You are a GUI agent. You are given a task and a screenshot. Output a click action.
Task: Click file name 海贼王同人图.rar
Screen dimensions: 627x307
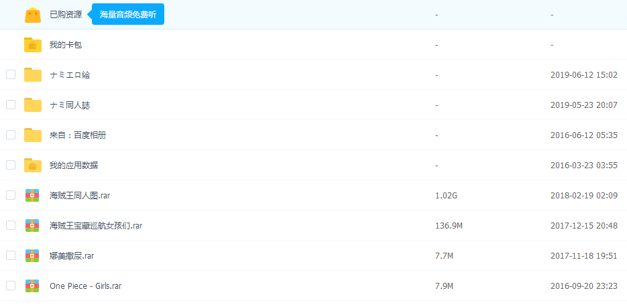pyautogui.click(x=80, y=196)
